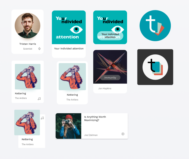The image size is (189, 159).
Task: Click the round teal t logo
Action: point(155,26)
